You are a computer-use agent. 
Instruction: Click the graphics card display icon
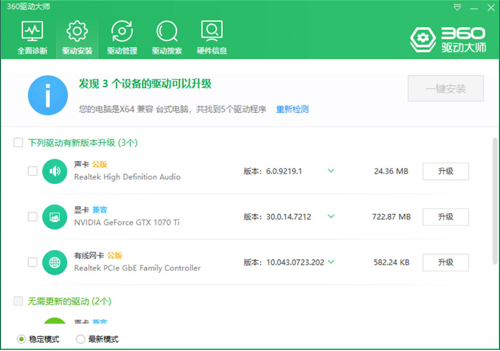click(55, 217)
